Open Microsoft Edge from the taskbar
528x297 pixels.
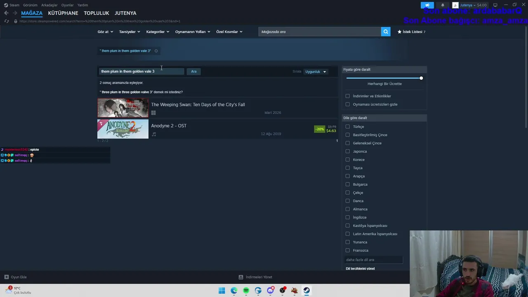pyautogui.click(x=234, y=290)
